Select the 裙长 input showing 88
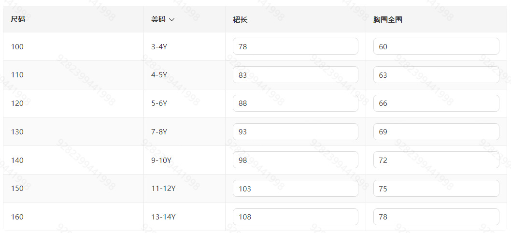The image size is (511, 233). click(295, 103)
